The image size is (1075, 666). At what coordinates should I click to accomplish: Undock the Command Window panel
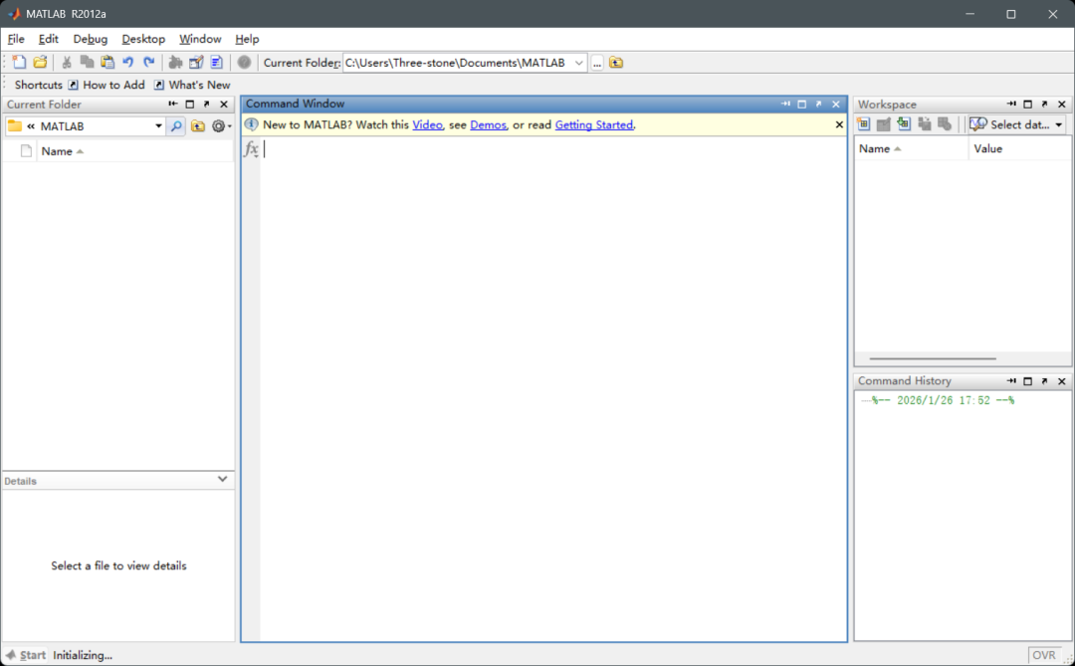[818, 105]
